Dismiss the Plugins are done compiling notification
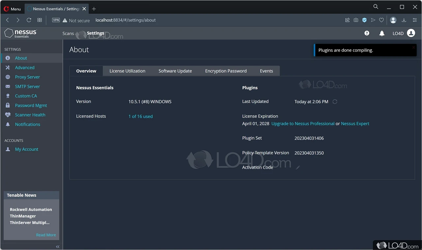 [413, 47]
